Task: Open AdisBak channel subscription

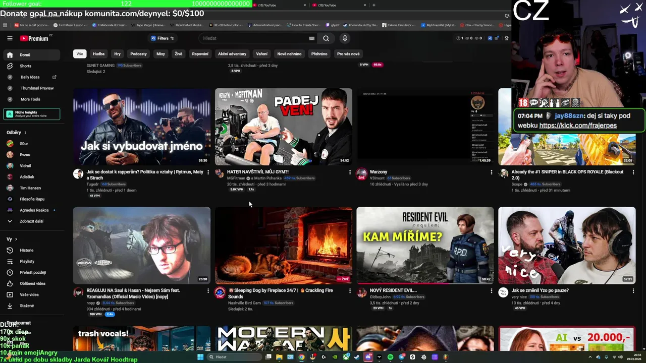Action: 31,177
